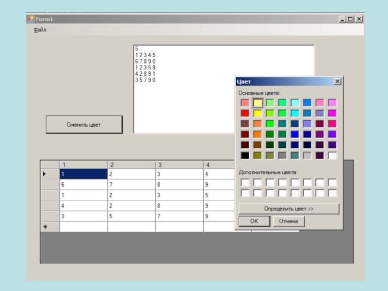Close the Цвет color dialog
Image resolution: width=388 pixels, height=291 pixels.
[x=337, y=81]
